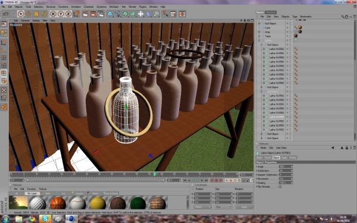Image resolution: width=357 pixels, height=223 pixels.
Task: Add a Cube primitive object
Action: click(110, 14)
